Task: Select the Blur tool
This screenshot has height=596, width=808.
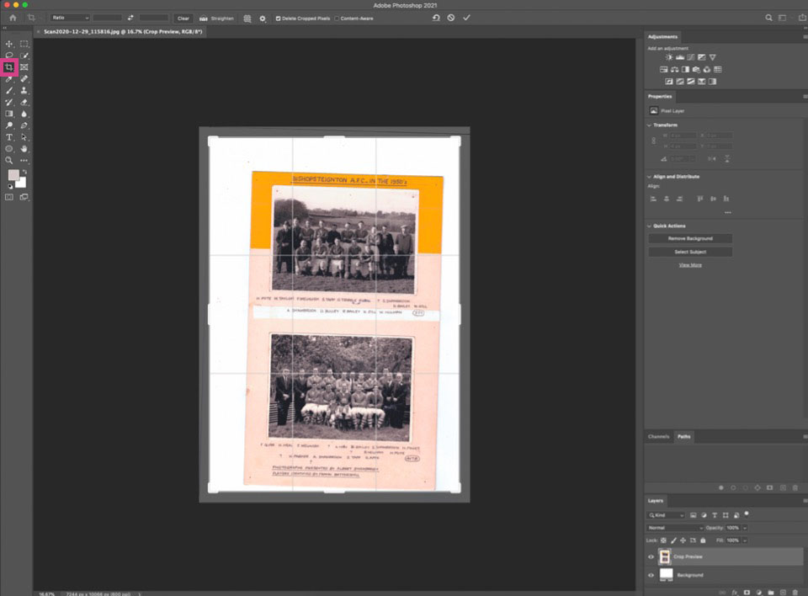Action: click(x=24, y=114)
